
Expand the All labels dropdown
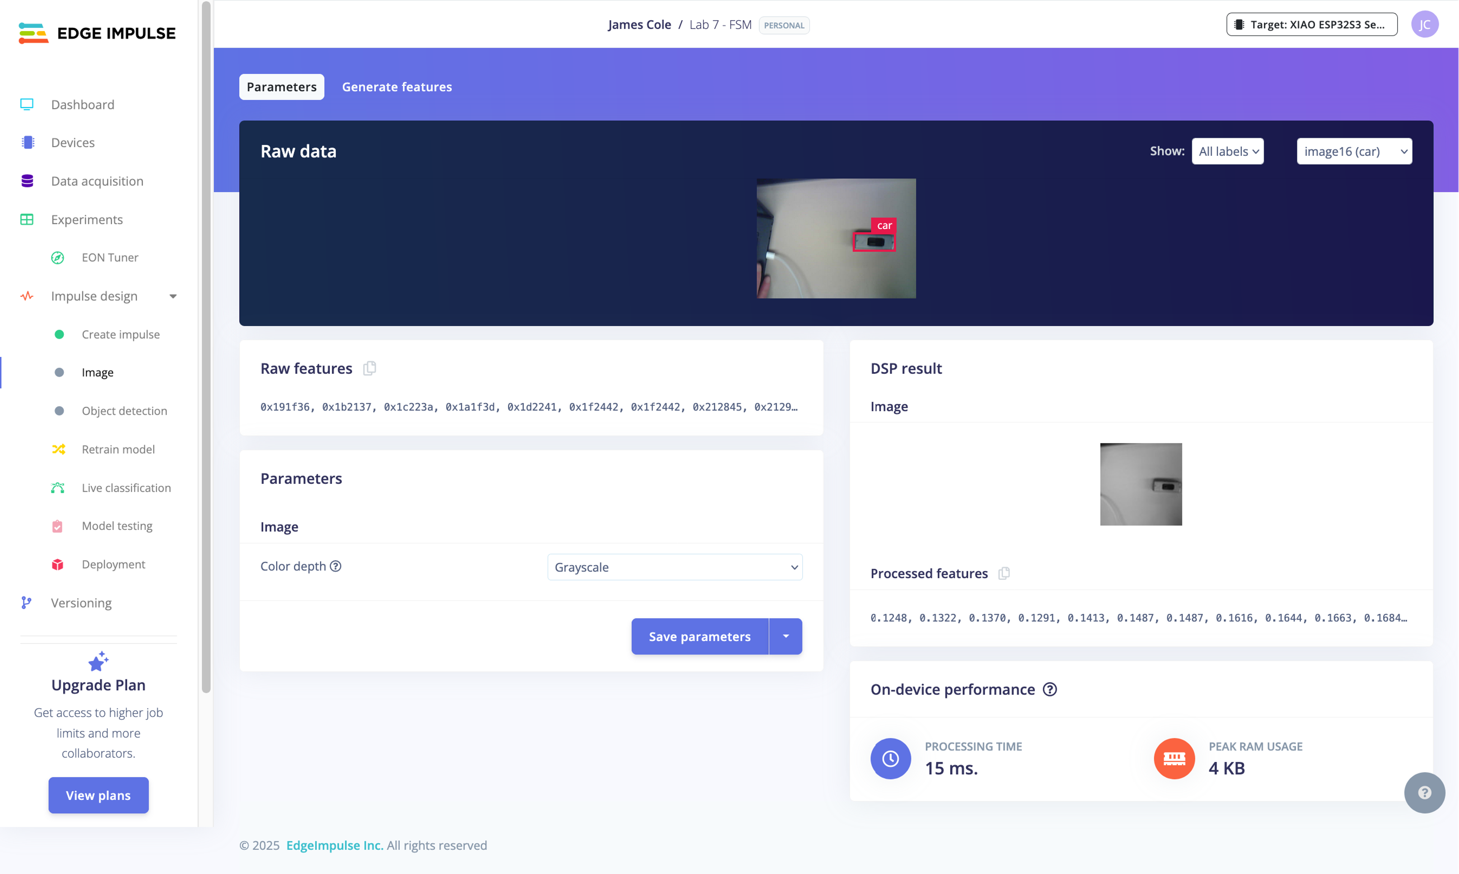click(x=1227, y=151)
